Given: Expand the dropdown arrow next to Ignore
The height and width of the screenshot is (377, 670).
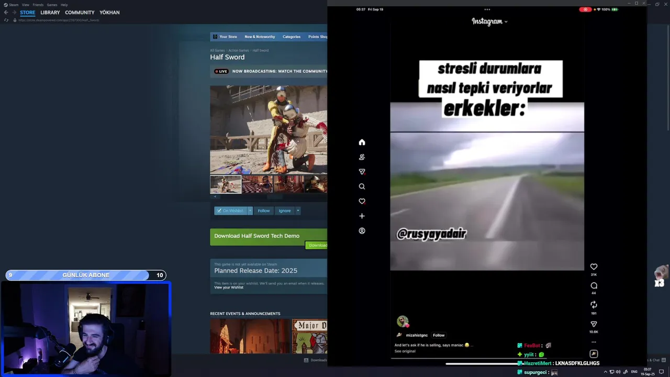Looking at the screenshot, I should (x=298, y=210).
